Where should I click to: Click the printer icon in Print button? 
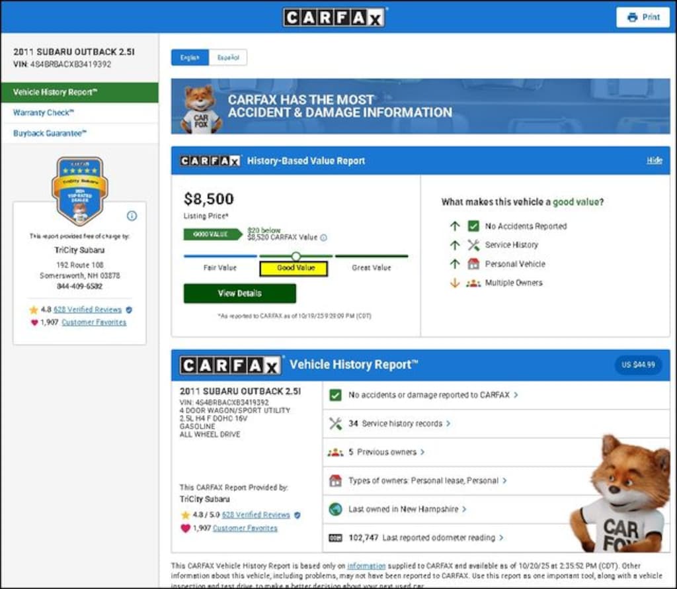tap(632, 17)
